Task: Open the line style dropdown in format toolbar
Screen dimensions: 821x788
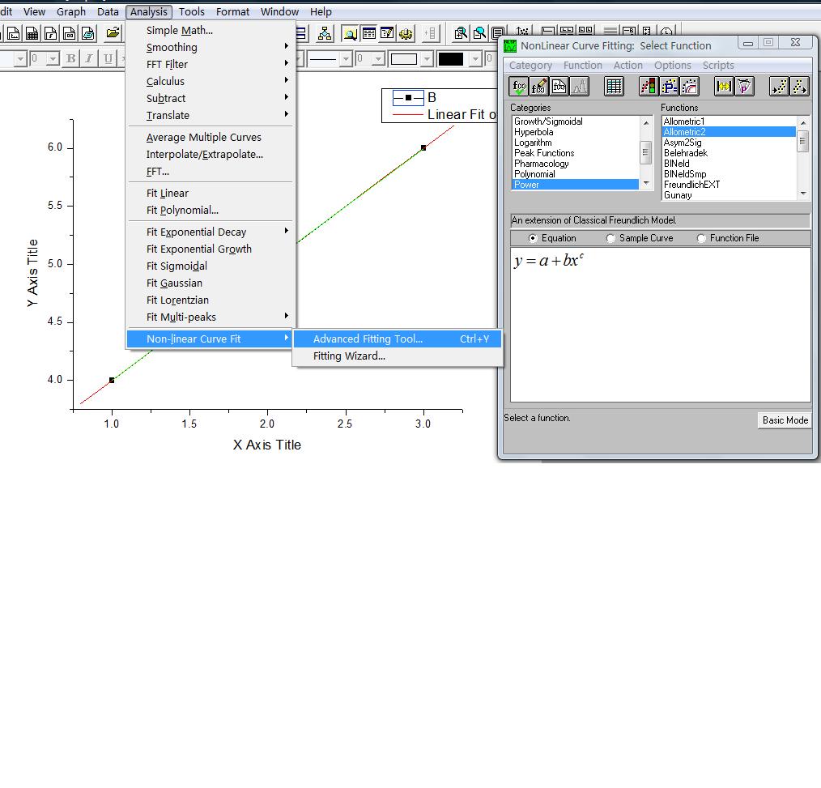Action: coord(346,58)
